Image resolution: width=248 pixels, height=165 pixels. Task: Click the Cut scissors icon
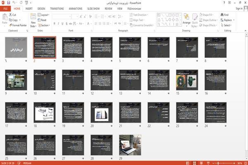10,15
